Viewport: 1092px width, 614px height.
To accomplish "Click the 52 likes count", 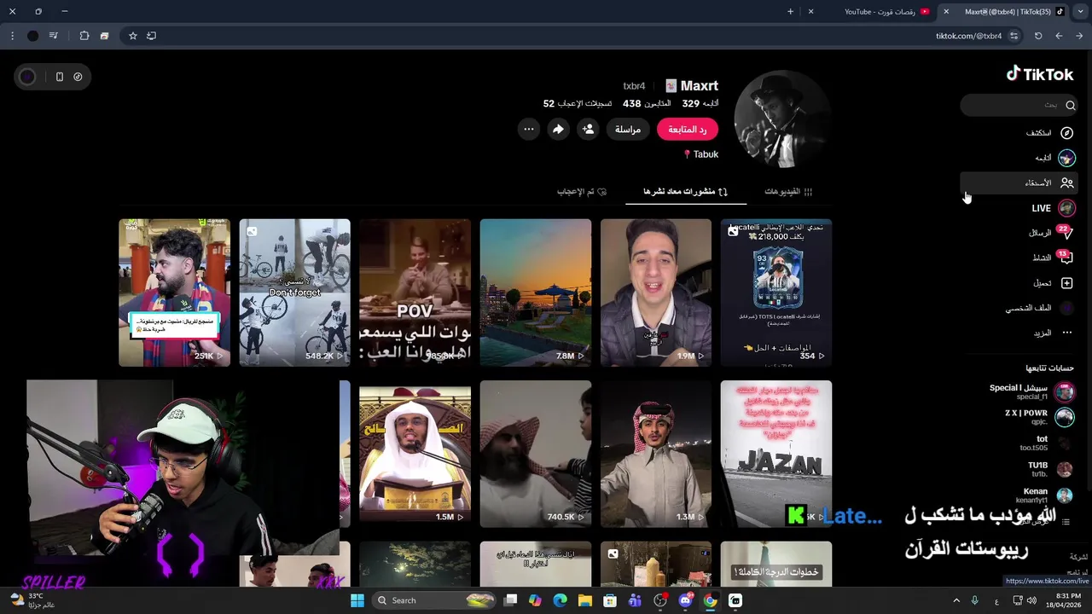I will tap(578, 103).
